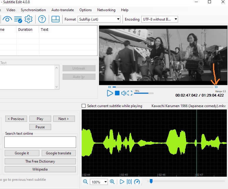228x189 pixels.
Task: Open settings via the gear icon
Action: pos(28,19)
